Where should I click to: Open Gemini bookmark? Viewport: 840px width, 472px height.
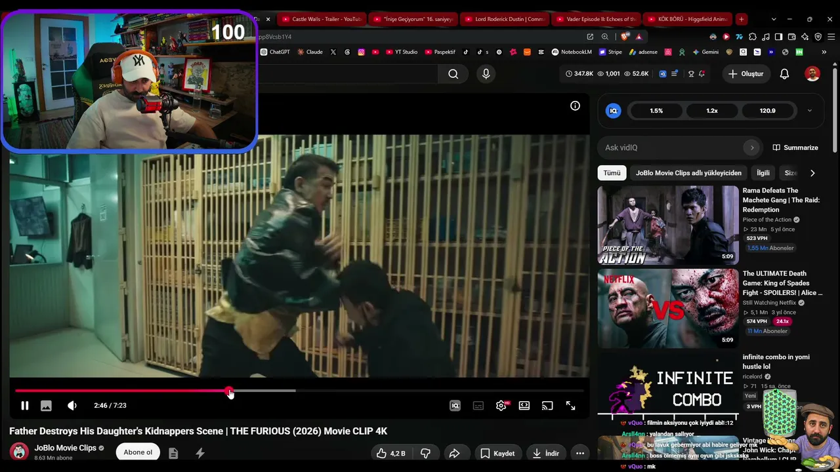point(705,52)
